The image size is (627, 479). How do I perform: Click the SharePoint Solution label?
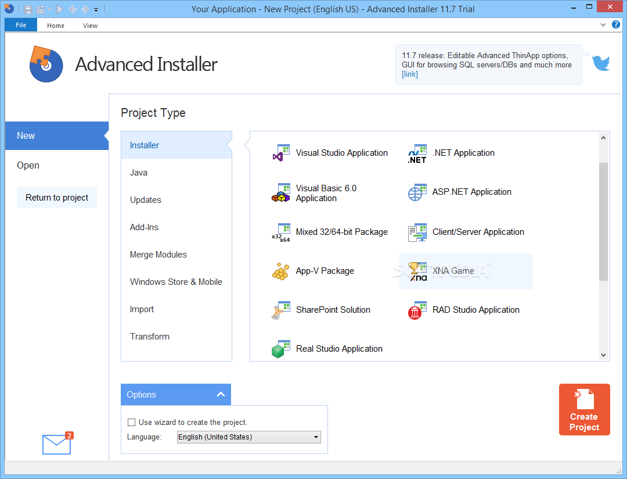click(333, 310)
